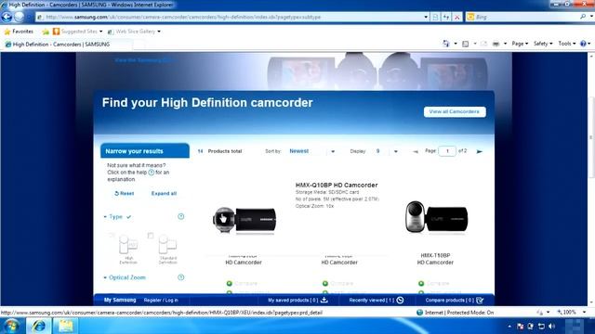Show hidden tray icons arrow
The width and height of the screenshot is (595, 334).
coord(509,326)
